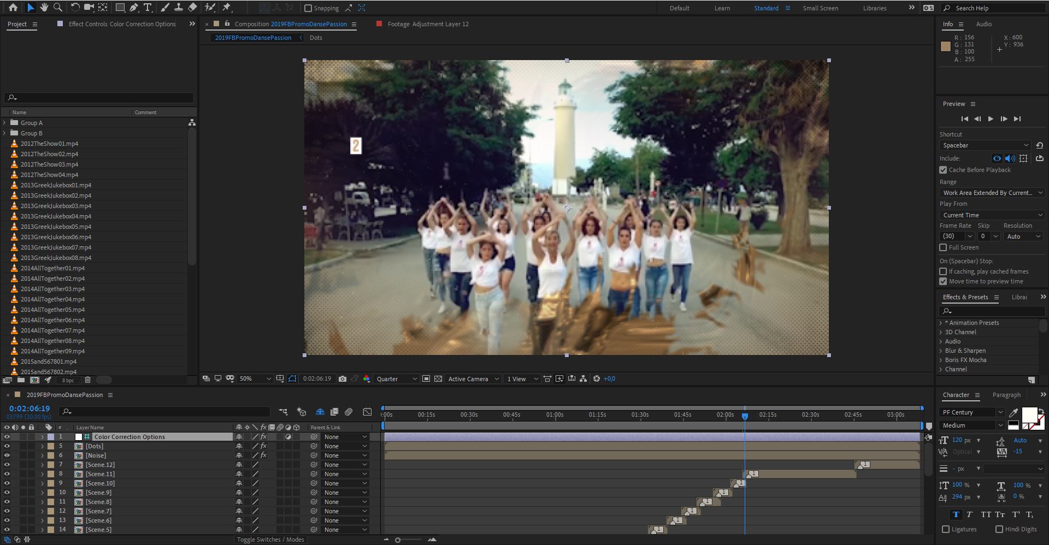This screenshot has width=1049, height=545.
Task: Uncheck Cache Before Playback
Action: 943,170
